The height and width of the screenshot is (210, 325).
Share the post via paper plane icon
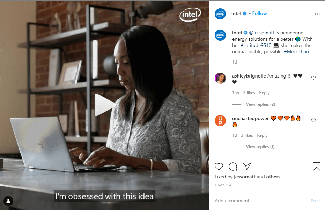point(247,166)
